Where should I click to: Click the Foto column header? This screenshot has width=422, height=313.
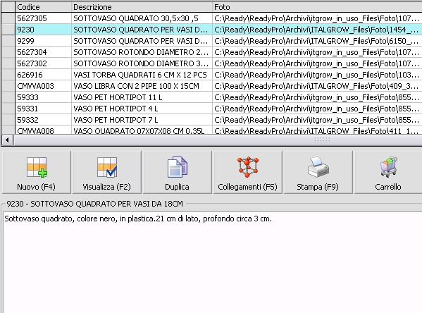[317, 7]
